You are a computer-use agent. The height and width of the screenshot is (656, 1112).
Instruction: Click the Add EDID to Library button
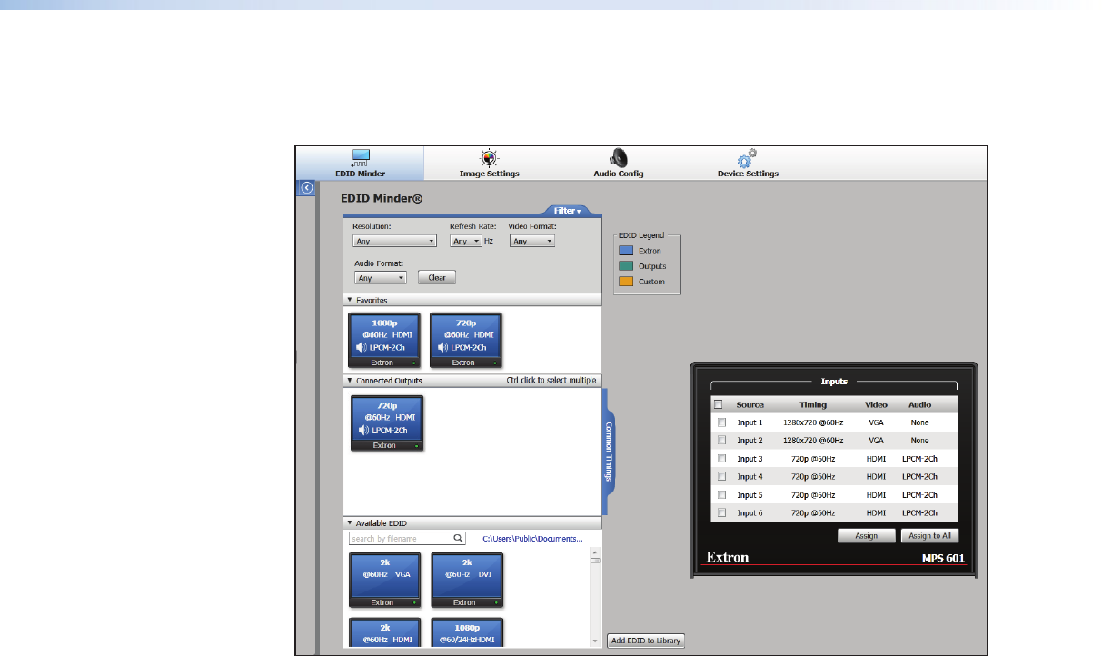[647, 641]
